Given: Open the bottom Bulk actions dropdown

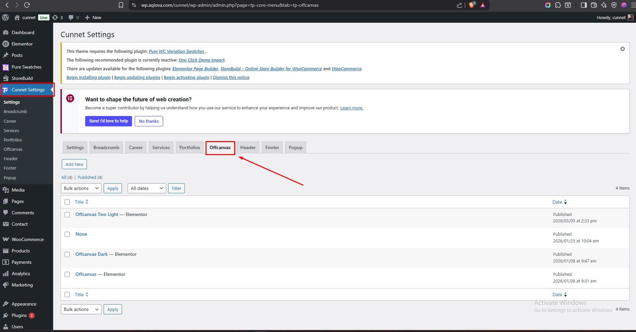Looking at the screenshot, I should [x=81, y=309].
